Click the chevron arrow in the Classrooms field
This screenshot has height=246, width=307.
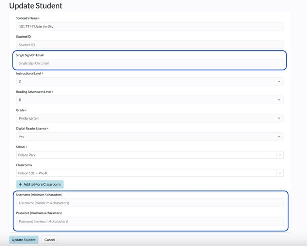280,173
